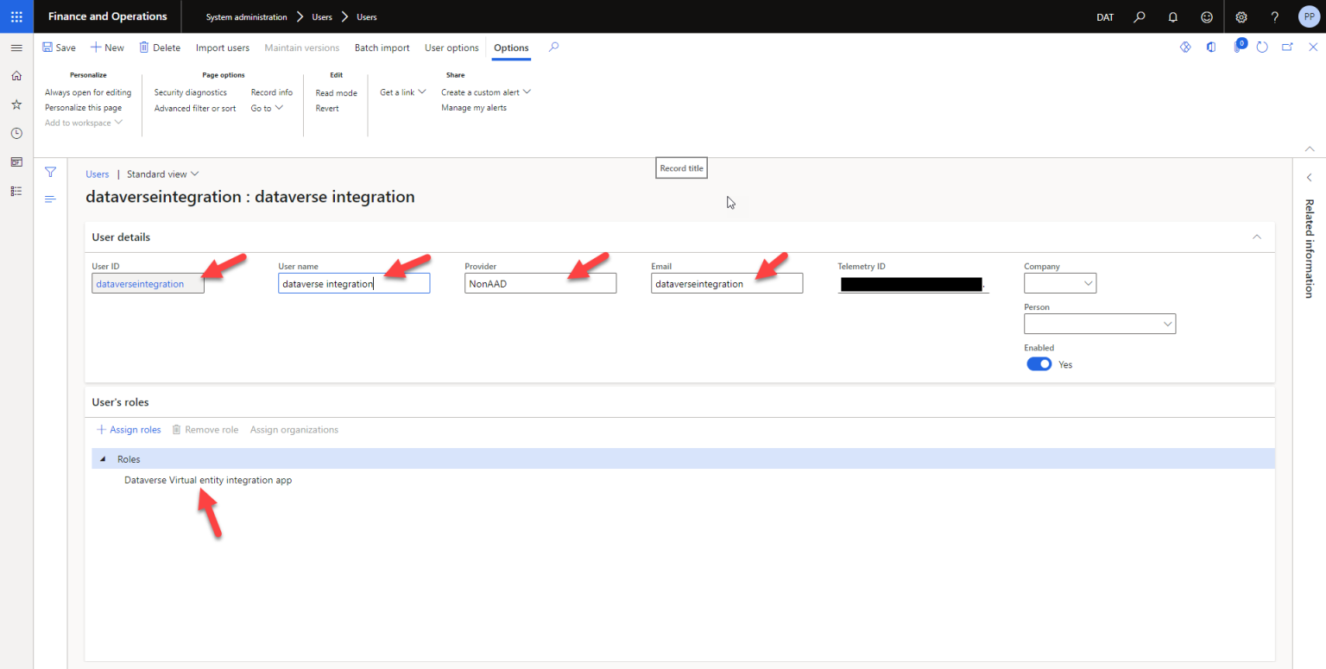Click Assign roles
1326x669 pixels.
click(x=129, y=430)
